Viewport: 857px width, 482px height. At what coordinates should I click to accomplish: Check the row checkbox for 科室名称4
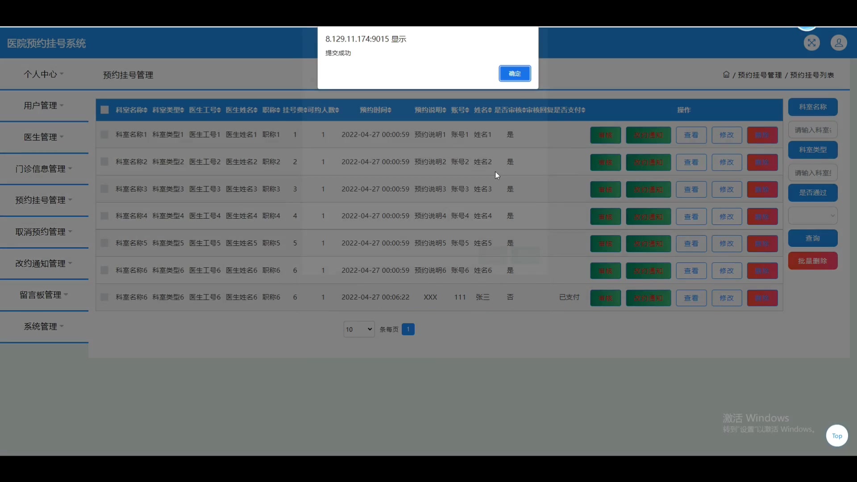point(104,216)
